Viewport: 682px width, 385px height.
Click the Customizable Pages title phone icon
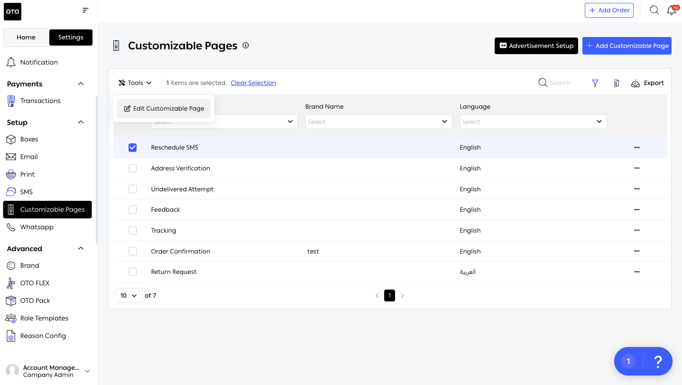pos(116,46)
